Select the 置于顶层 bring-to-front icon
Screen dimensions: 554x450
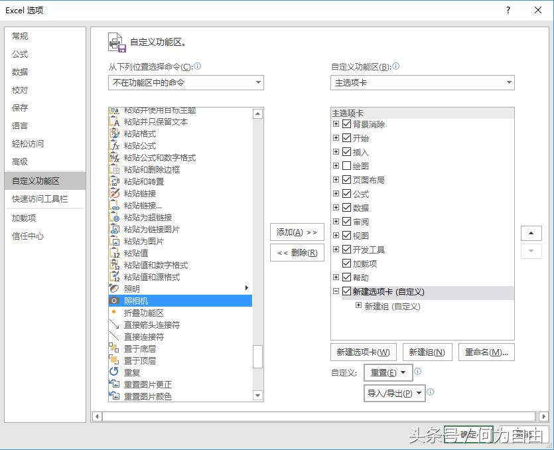pyautogui.click(x=114, y=360)
